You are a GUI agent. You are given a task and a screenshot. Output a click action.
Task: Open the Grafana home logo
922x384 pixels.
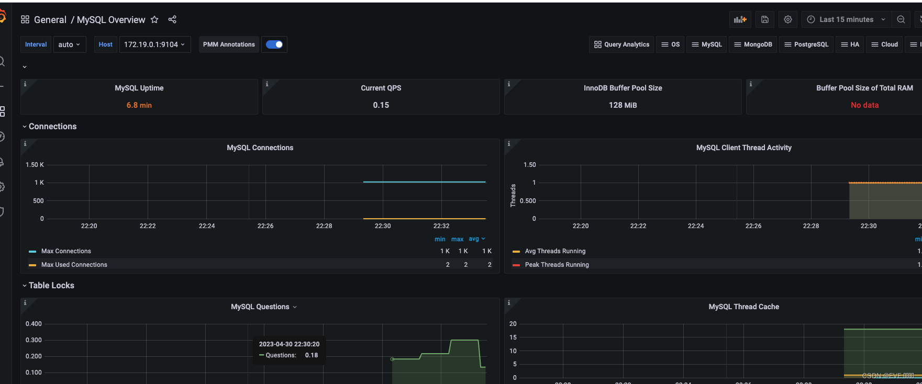2,17
